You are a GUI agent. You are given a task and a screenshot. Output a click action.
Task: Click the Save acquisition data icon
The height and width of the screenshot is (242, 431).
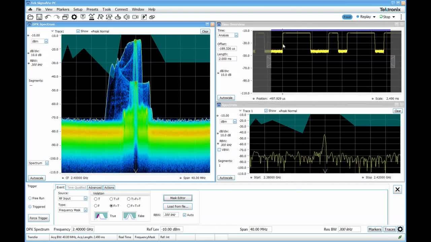click(x=39, y=17)
